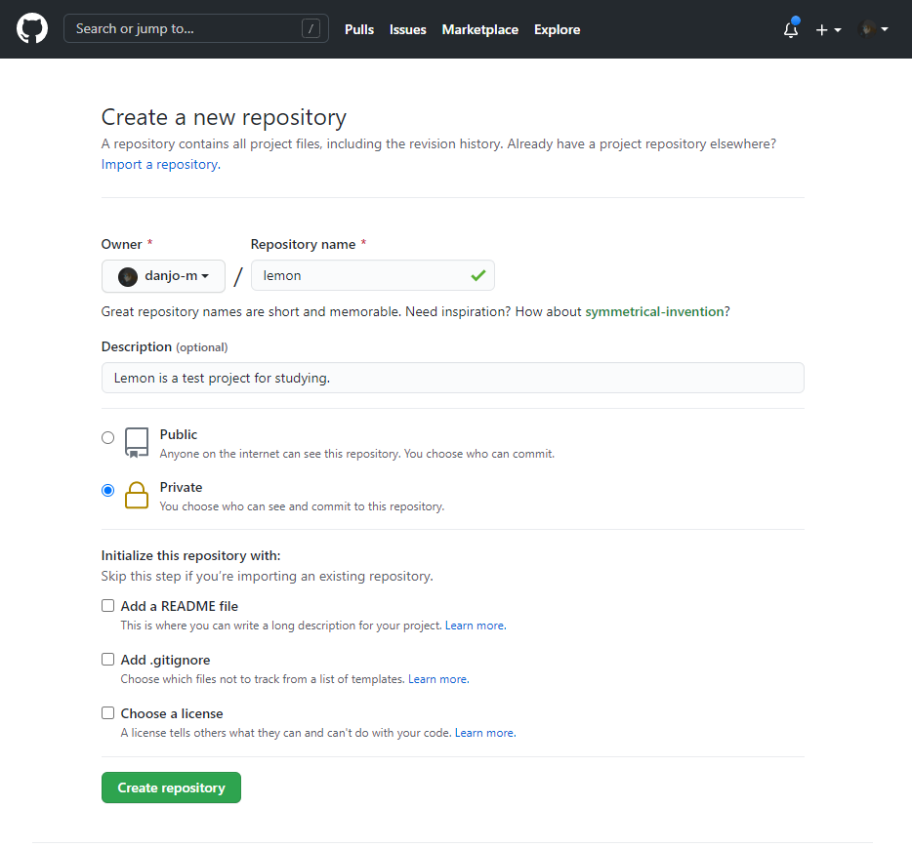Click the slash shortcut icon in search
This screenshot has width=912, height=848.
tap(311, 28)
